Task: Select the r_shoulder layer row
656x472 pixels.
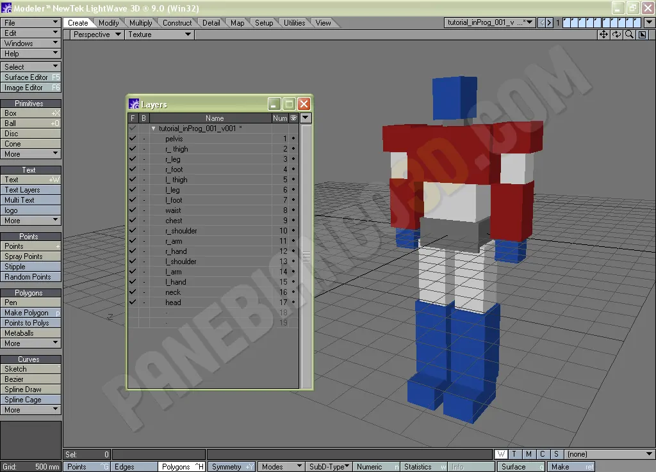Action: [x=213, y=231]
